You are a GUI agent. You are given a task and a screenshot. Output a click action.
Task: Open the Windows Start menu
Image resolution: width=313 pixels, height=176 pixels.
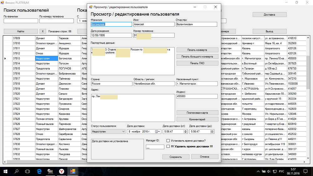pyautogui.click(x=6, y=171)
